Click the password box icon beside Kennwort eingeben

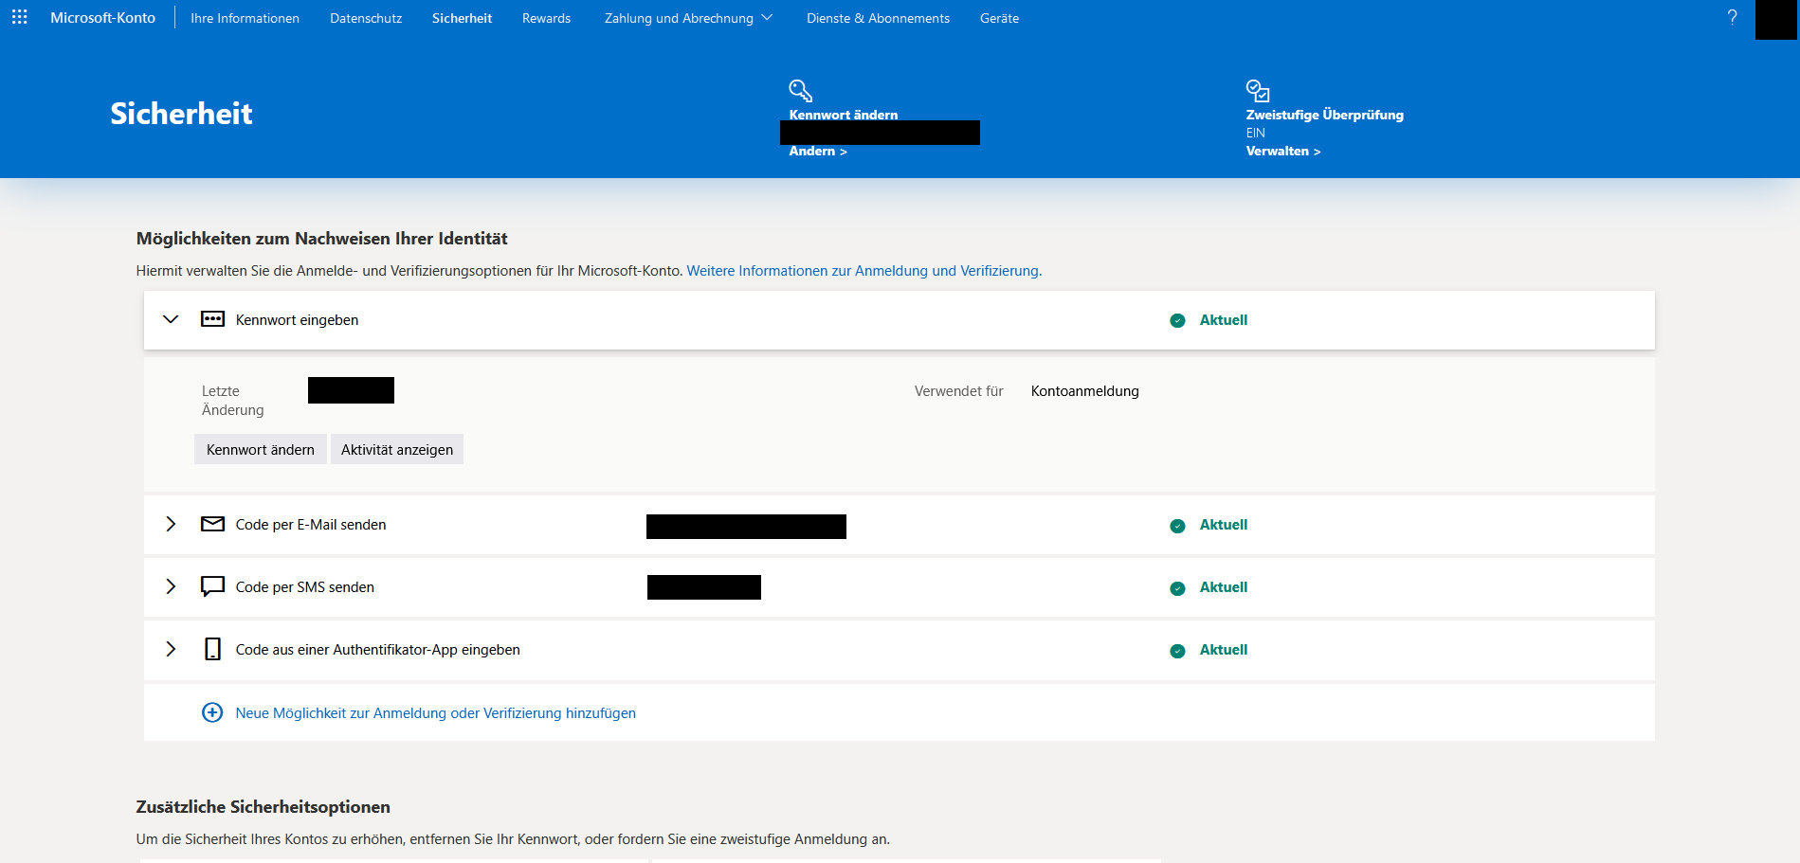tap(212, 319)
